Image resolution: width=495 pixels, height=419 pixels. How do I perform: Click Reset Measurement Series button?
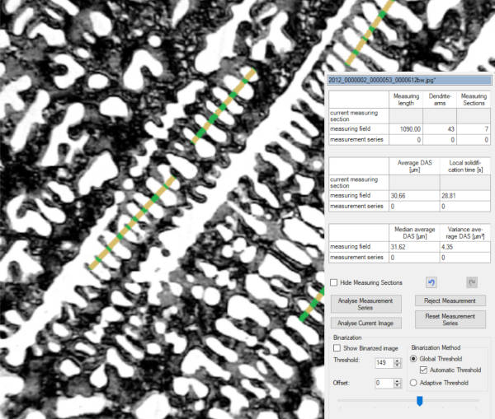[x=450, y=319]
